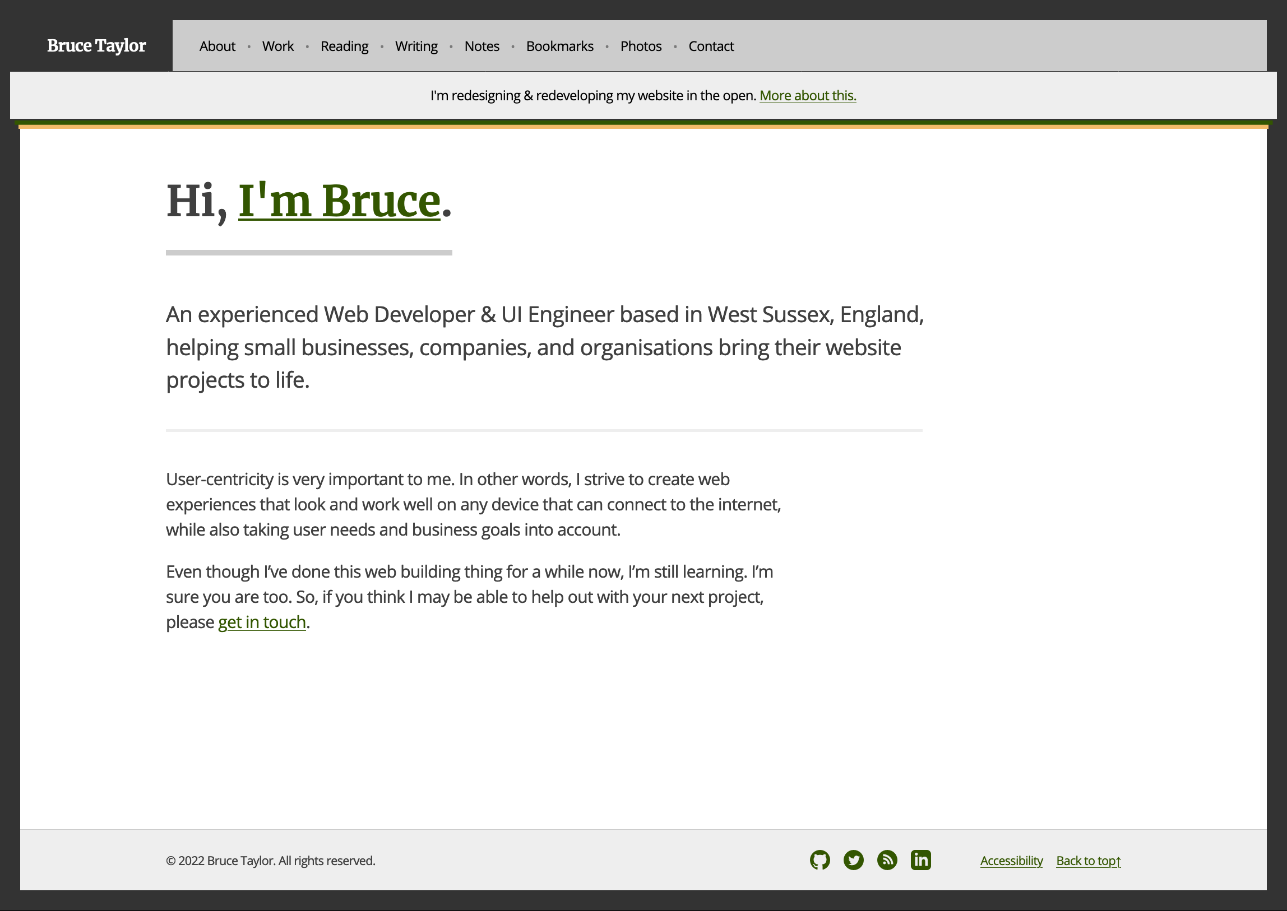Screen dimensions: 1287x911
Task: Open the About menu item
Action: [217, 46]
